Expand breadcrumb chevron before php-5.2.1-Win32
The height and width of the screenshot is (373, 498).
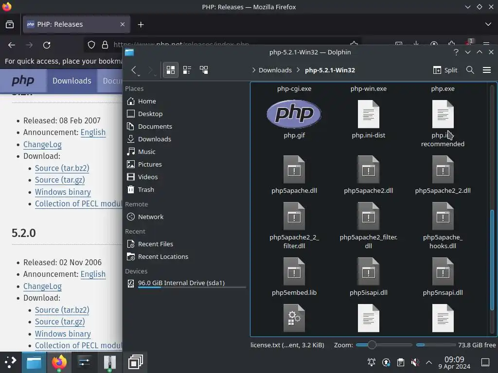pyautogui.click(x=298, y=70)
